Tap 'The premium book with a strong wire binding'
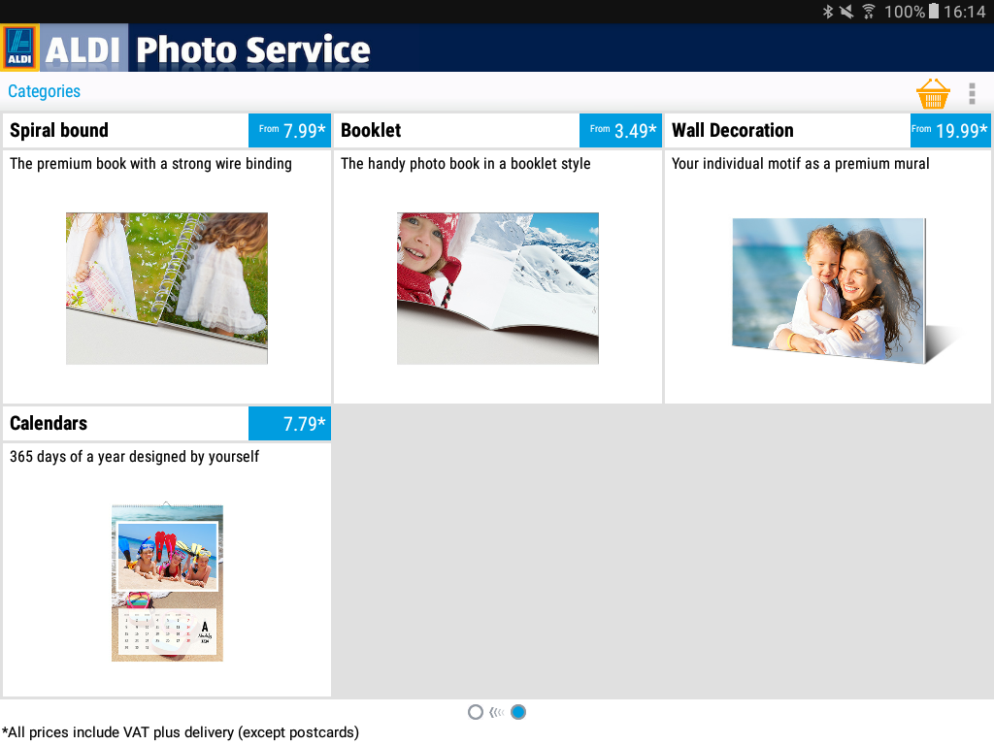The height and width of the screenshot is (745, 994). pos(150,163)
